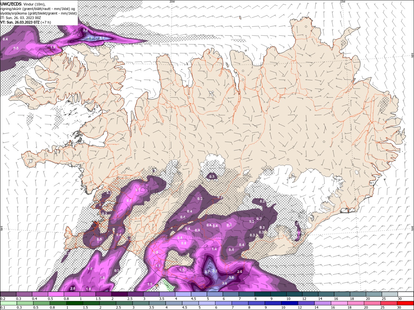The image size is (414, 310).
Task: Click the '1.9' snowfall value on the map
Action: pos(53,47)
